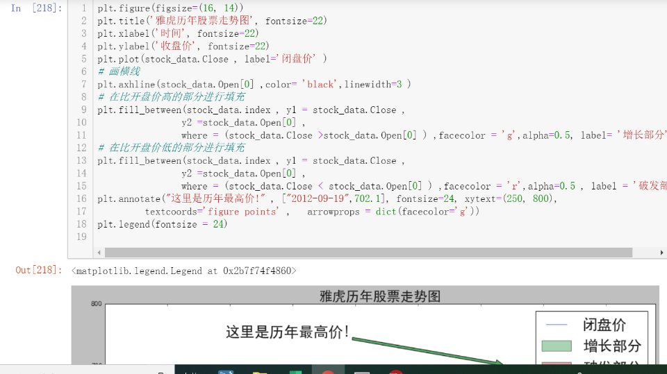Click the '# 在比开盘价高的部分进行填充' comment
This screenshot has width=667, height=374.
(172, 97)
